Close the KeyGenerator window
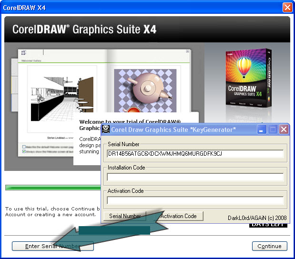295x259 pixels. tap(284, 129)
